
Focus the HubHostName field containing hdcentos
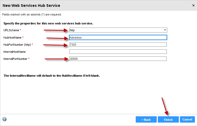tap(118, 38)
